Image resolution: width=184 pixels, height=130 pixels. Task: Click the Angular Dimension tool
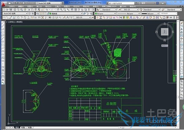[x=28, y=17]
